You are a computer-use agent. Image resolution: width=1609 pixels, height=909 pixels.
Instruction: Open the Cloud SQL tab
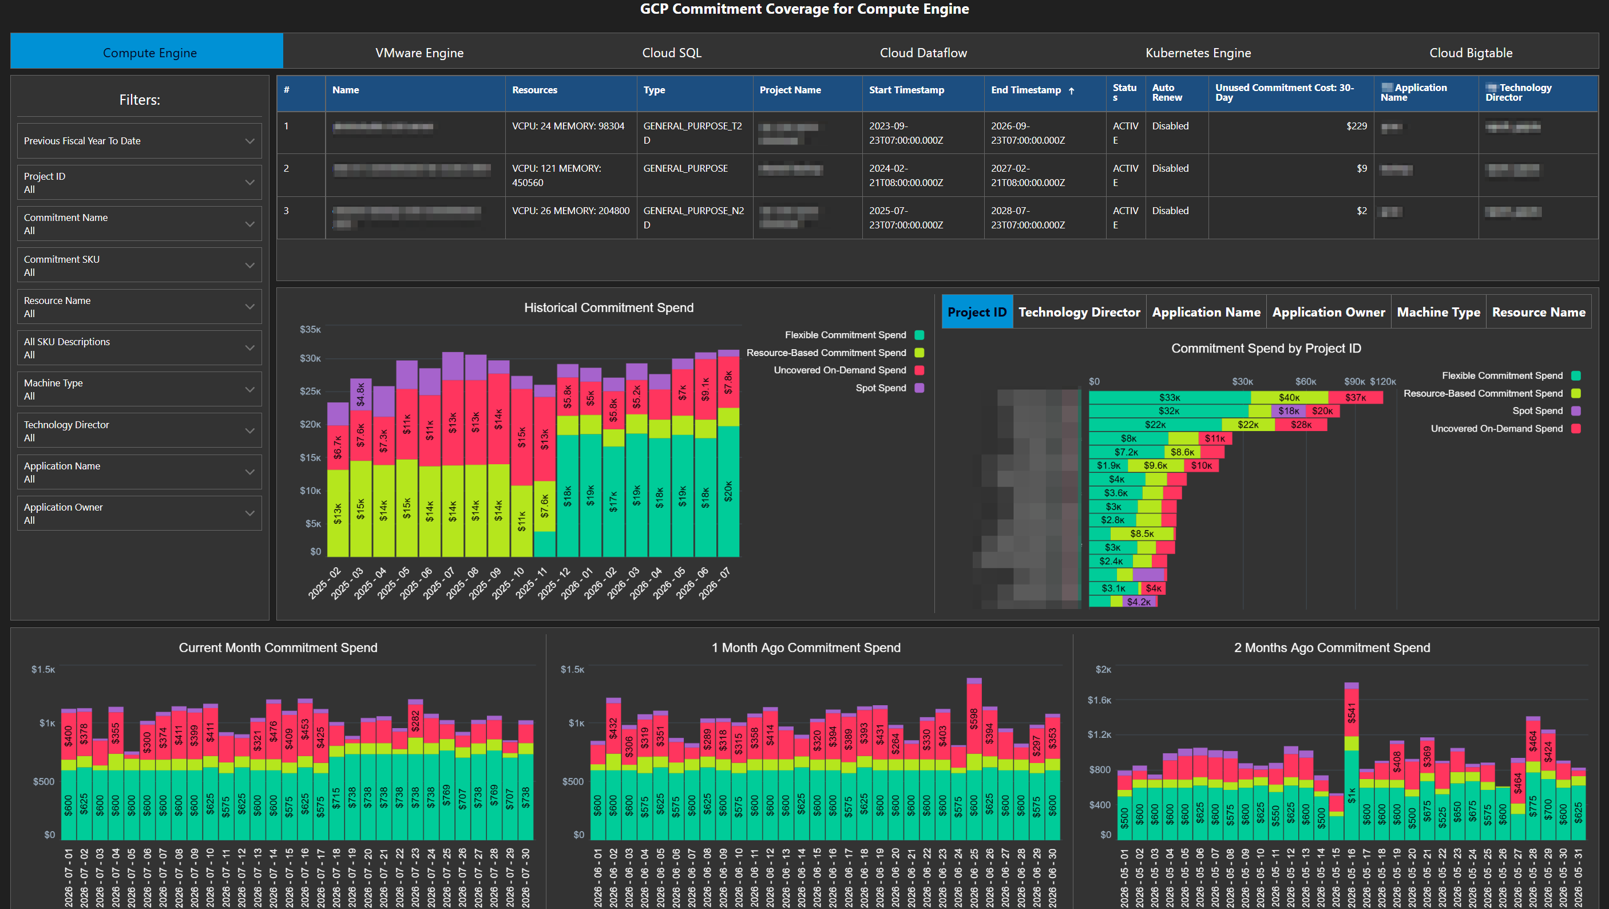(x=671, y=53)
